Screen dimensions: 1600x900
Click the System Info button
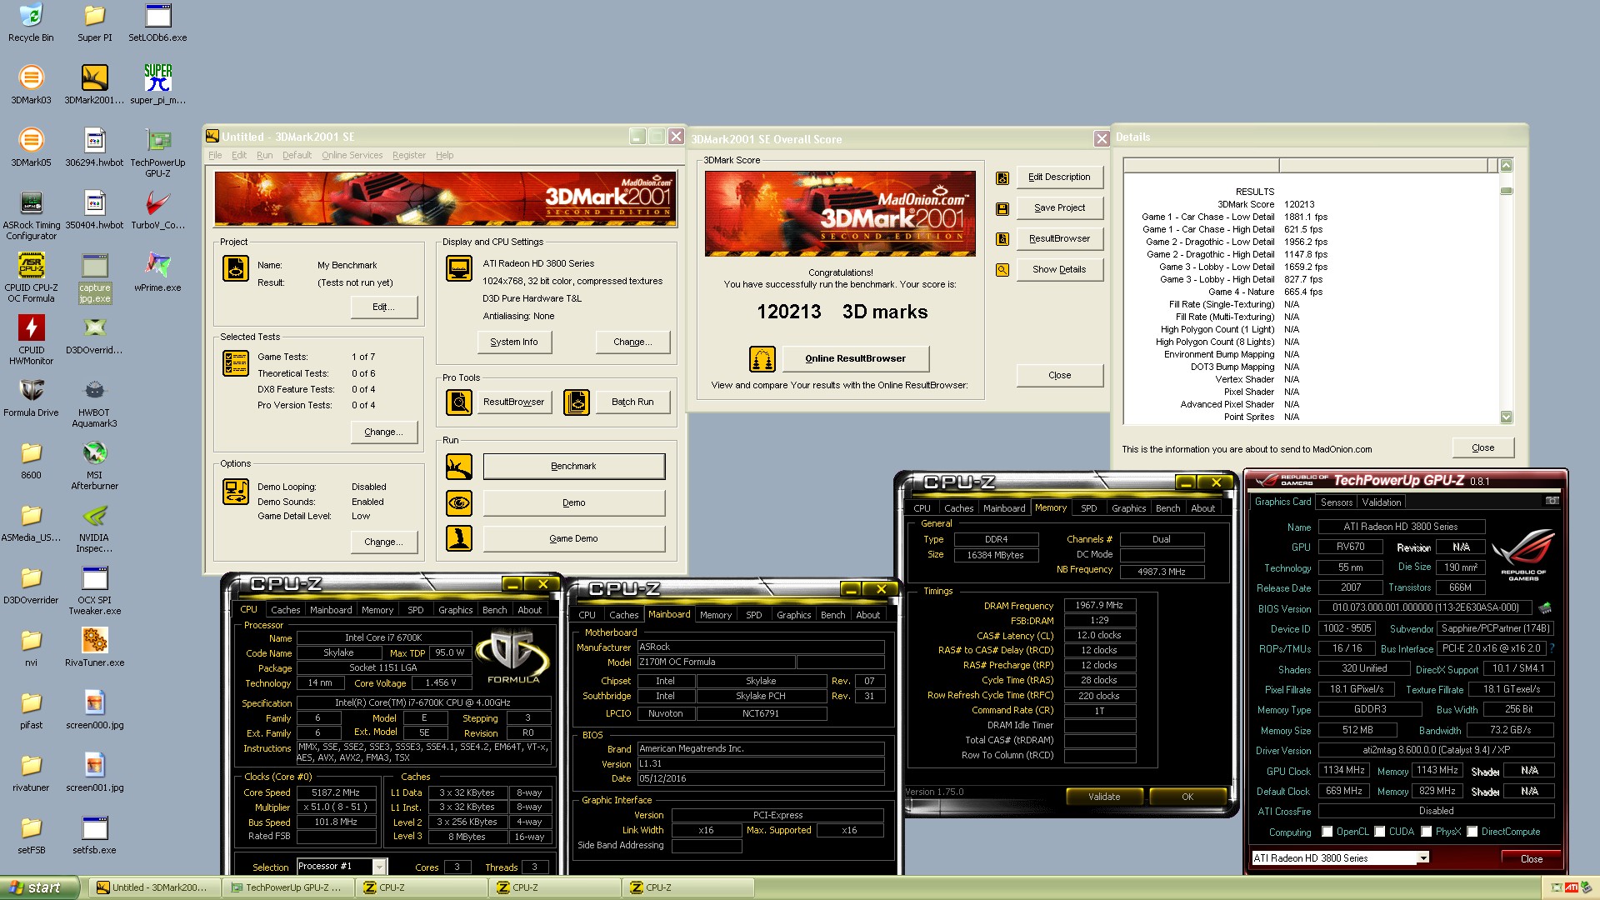click(x=514, y=342)
